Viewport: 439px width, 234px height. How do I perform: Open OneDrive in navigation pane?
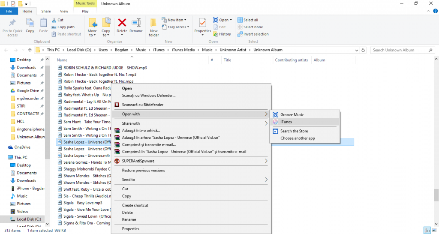click(x=22, y=147)
